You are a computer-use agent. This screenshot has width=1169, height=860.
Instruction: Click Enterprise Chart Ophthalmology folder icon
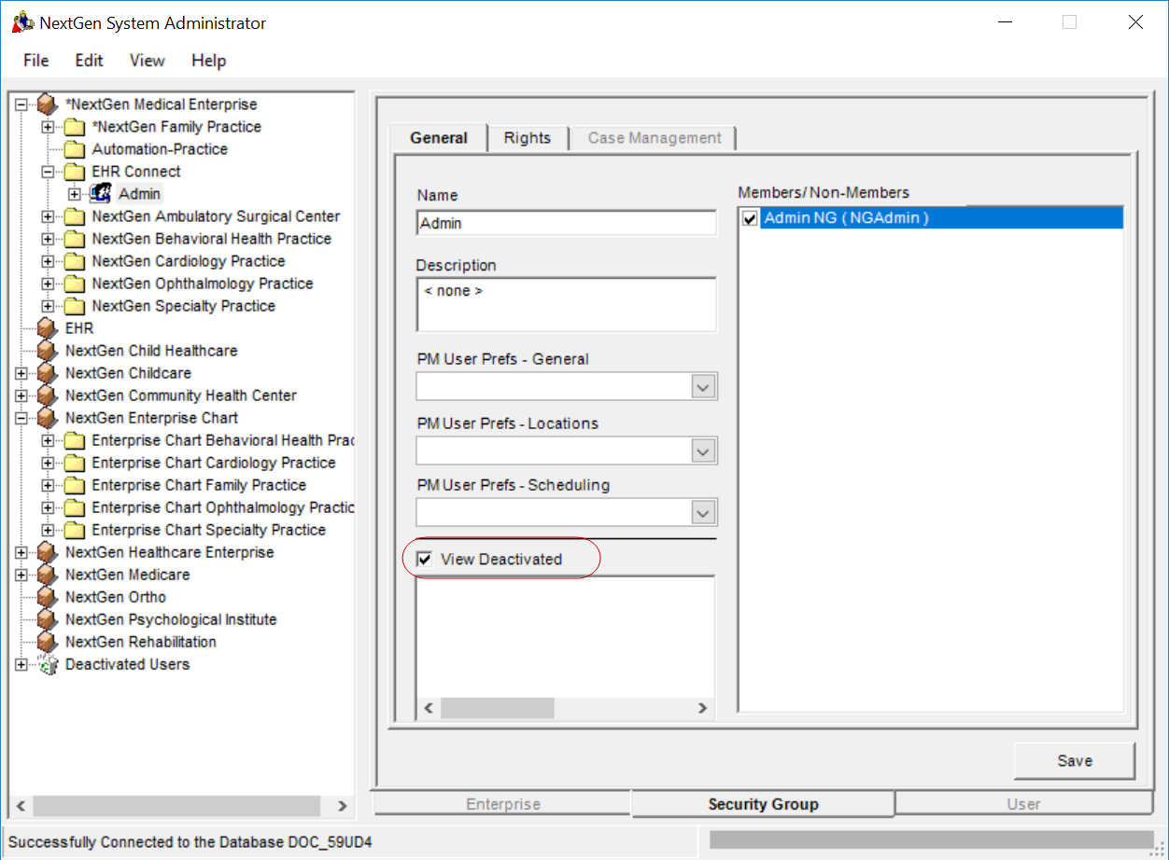(x=75, y=507)
